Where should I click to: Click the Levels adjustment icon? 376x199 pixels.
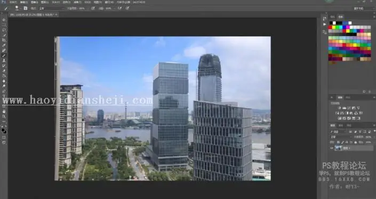[345, 108]
